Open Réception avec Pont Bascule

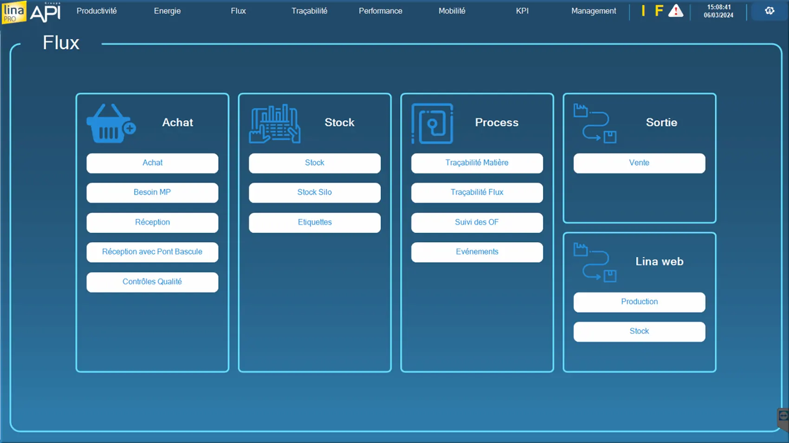152,252
